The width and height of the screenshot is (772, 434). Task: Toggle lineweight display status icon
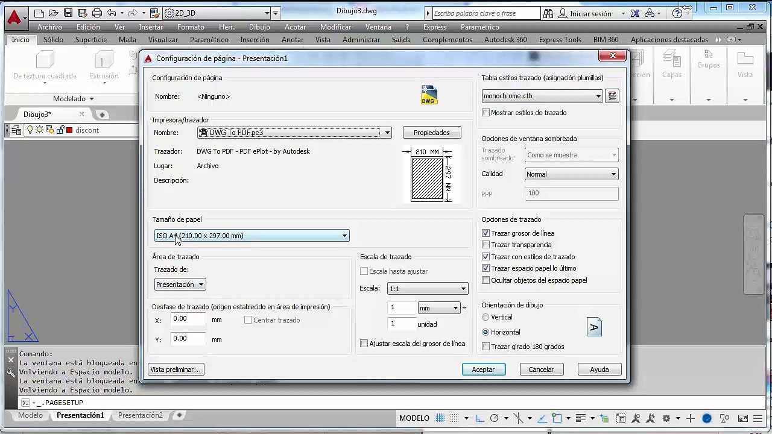point(581,418)
